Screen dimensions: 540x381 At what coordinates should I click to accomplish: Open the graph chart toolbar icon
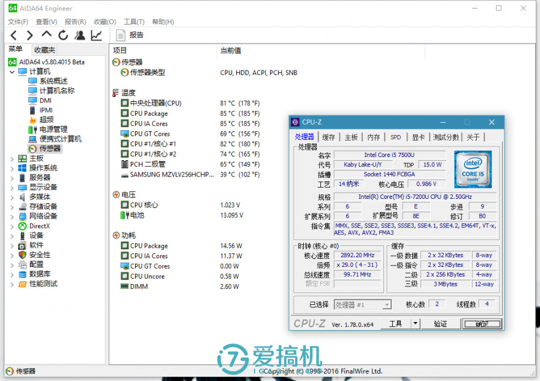pyautogui.click(x=96, y=35)
